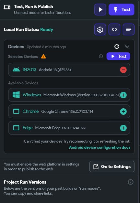Open the logs lines icon

(129, 29)
